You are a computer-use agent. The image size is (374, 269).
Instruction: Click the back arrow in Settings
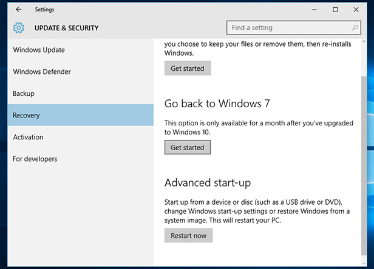point(19,10)
